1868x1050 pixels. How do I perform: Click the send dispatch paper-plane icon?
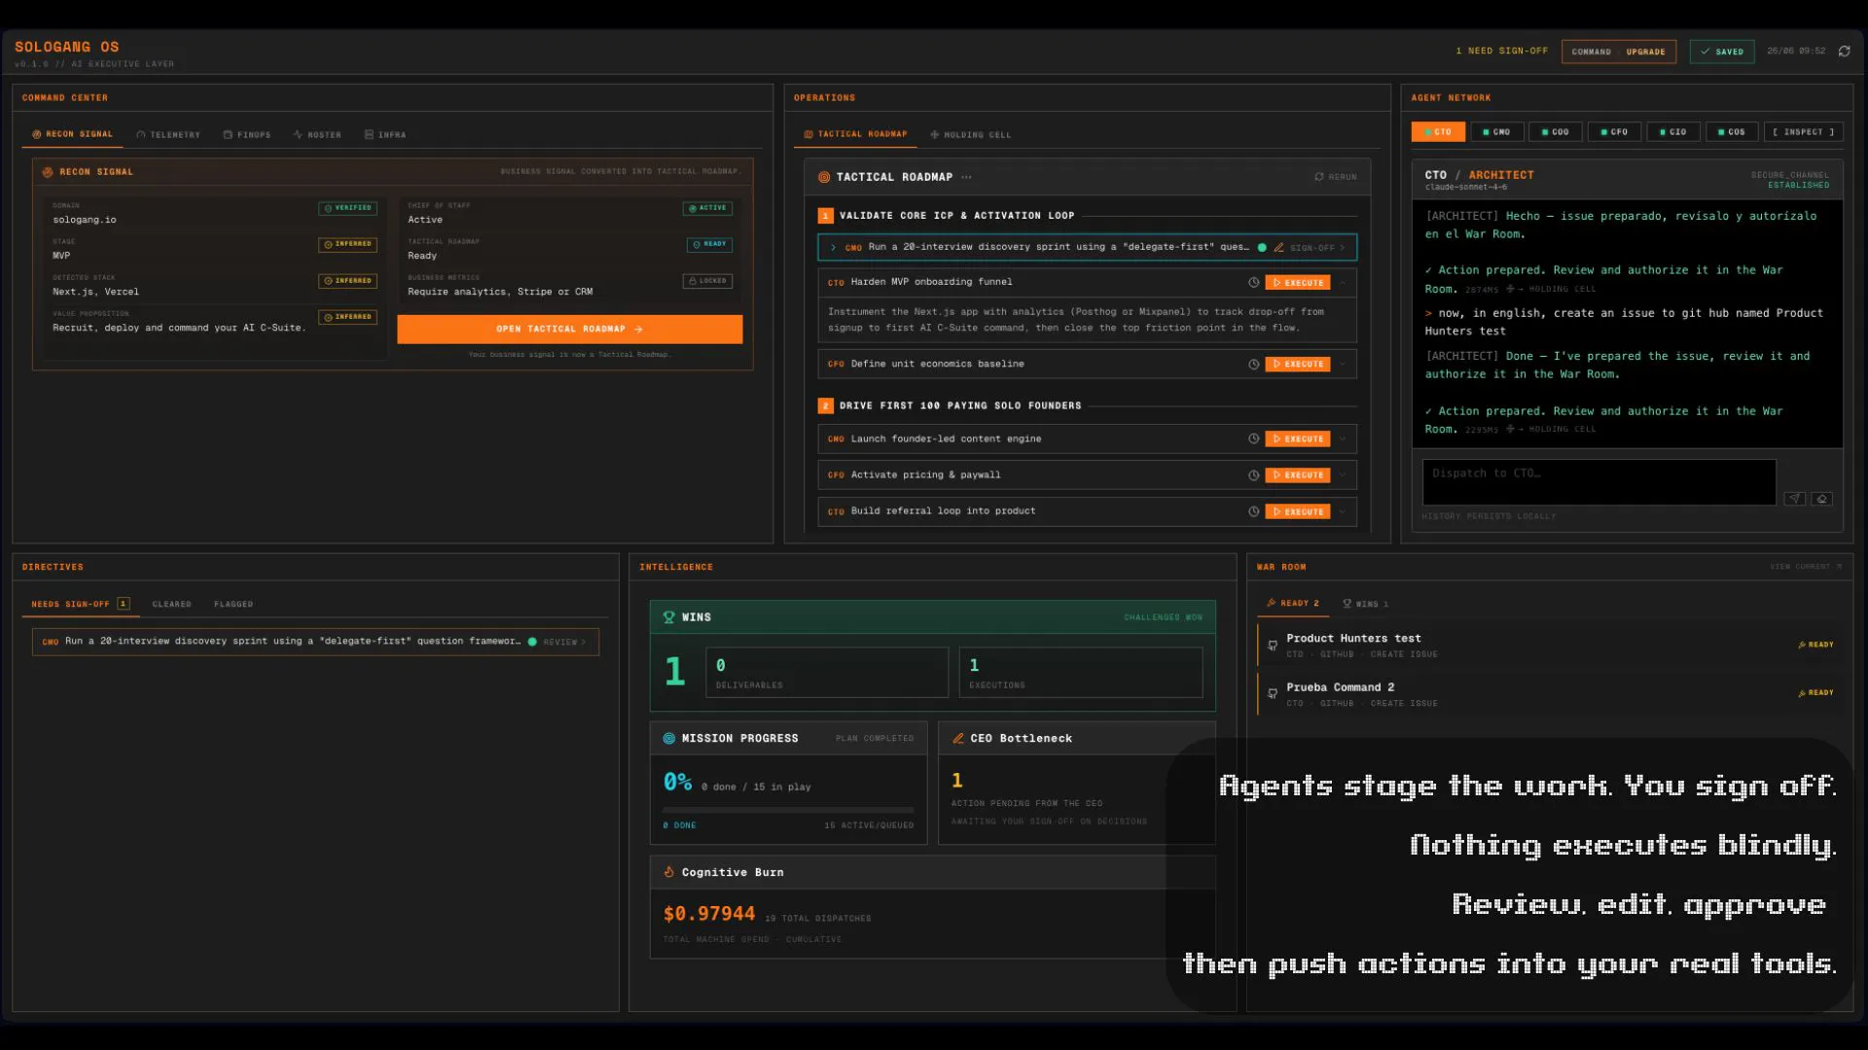pyautogui.click(x=1795, y=499)
